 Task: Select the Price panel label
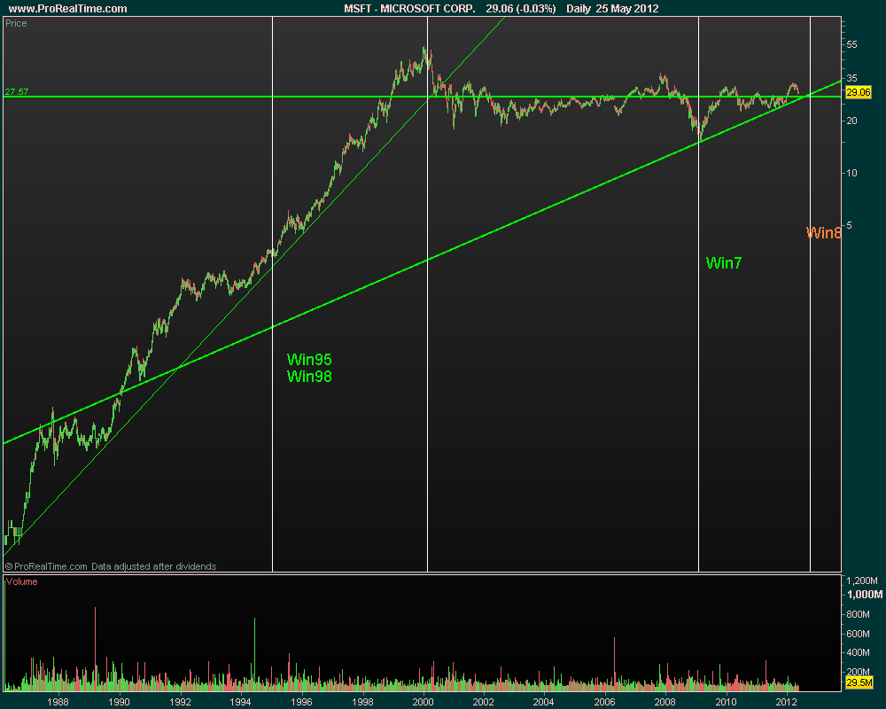pos(16,23)
